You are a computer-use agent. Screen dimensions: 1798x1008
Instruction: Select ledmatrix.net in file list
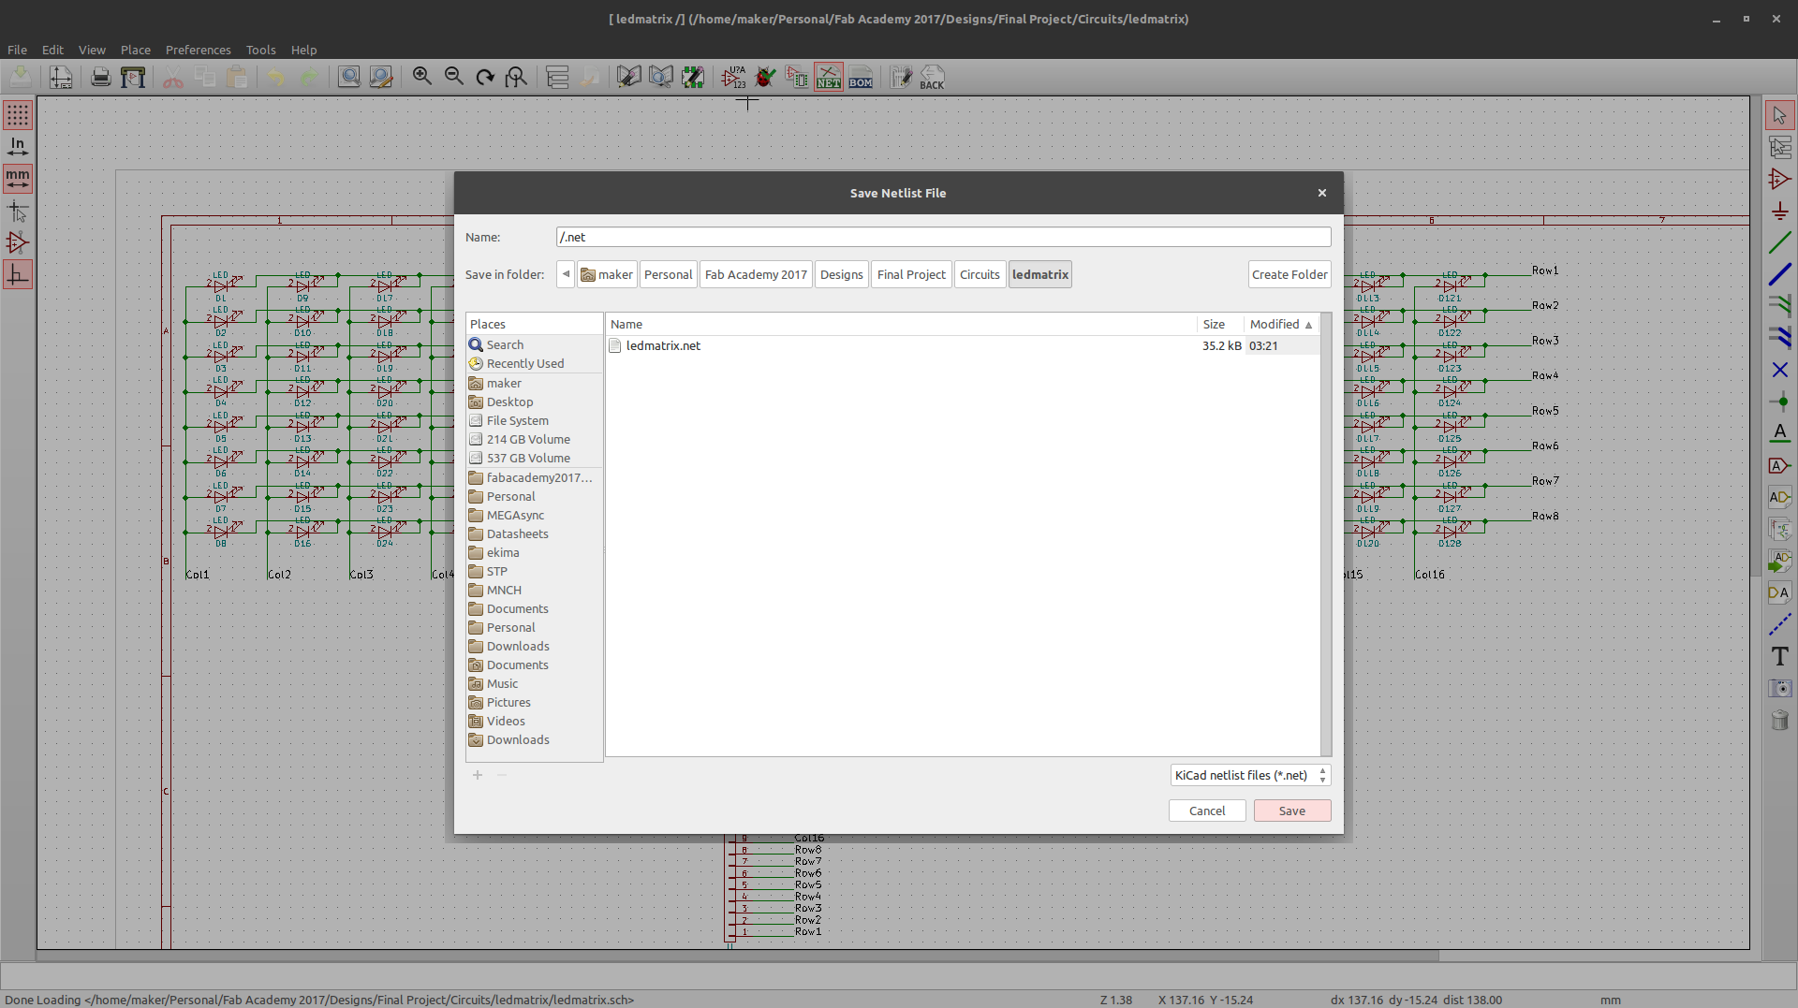(963, 345)
